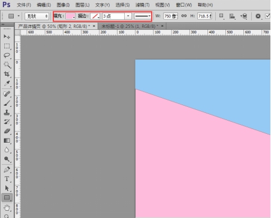Expand the tools panel with double arrows

[3, 24]
